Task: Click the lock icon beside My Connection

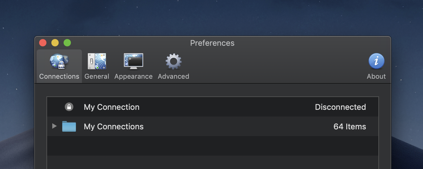Action: pos(69,107)
